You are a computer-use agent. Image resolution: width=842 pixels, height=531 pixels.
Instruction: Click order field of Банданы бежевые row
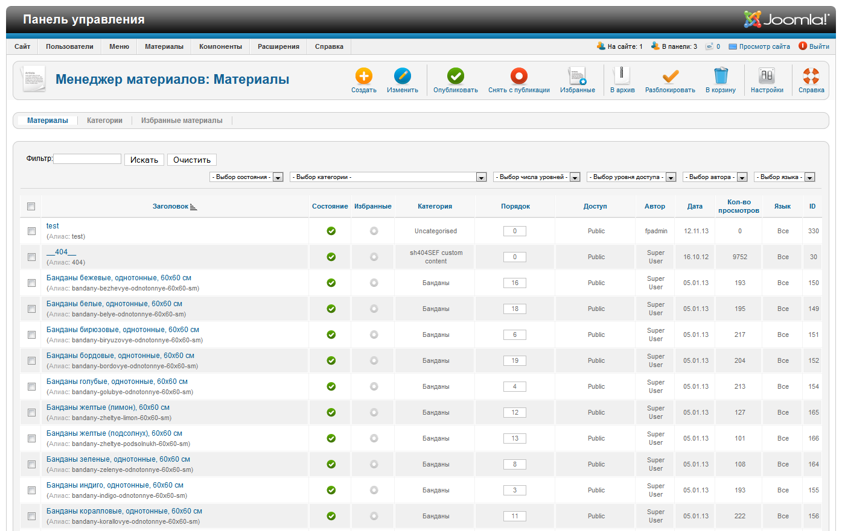pyautogui.click(x=515, y=283)
